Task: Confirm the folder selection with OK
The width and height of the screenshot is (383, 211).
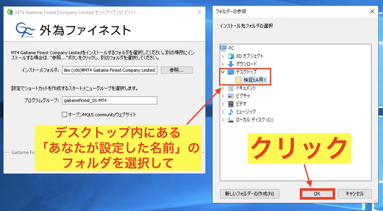Action: 317,194
